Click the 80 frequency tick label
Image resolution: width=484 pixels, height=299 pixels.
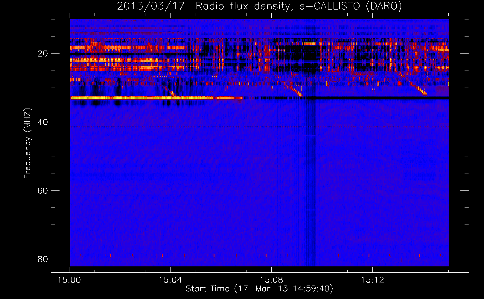[42, 259]
